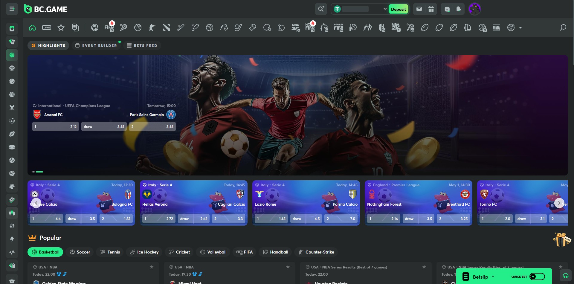Select the Table Tennis paddle icon
The height and width of the screenshot is (284, 574).
coord(281,28)
